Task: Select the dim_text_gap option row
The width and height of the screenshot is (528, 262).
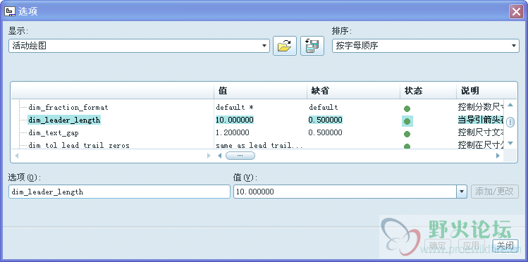Action: tap(54, 133)
